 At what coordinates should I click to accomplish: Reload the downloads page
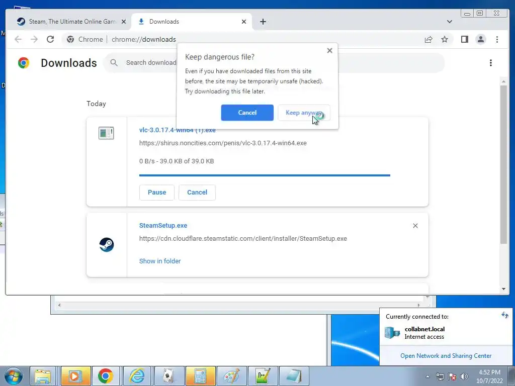[50, 39]
